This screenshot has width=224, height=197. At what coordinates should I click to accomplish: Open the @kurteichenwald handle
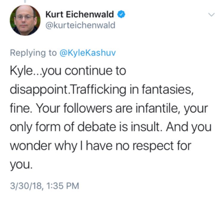80,25
